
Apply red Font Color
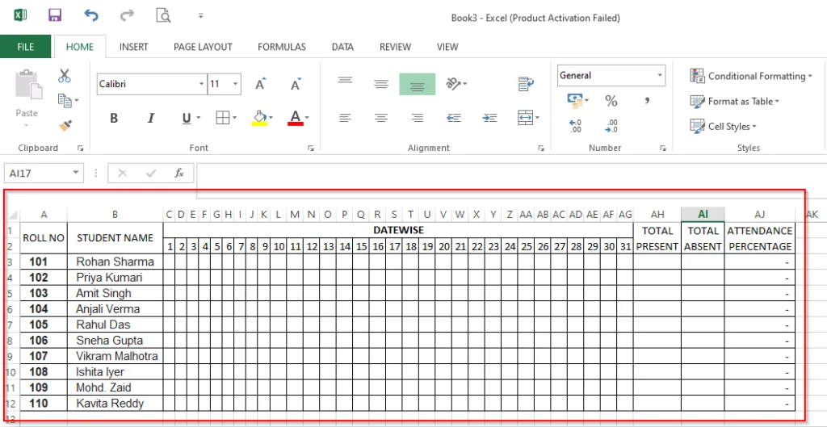296,118
